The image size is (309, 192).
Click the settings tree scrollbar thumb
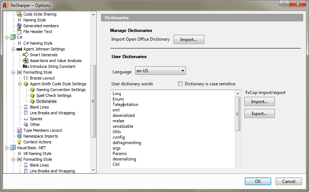[x=93, y=101]
